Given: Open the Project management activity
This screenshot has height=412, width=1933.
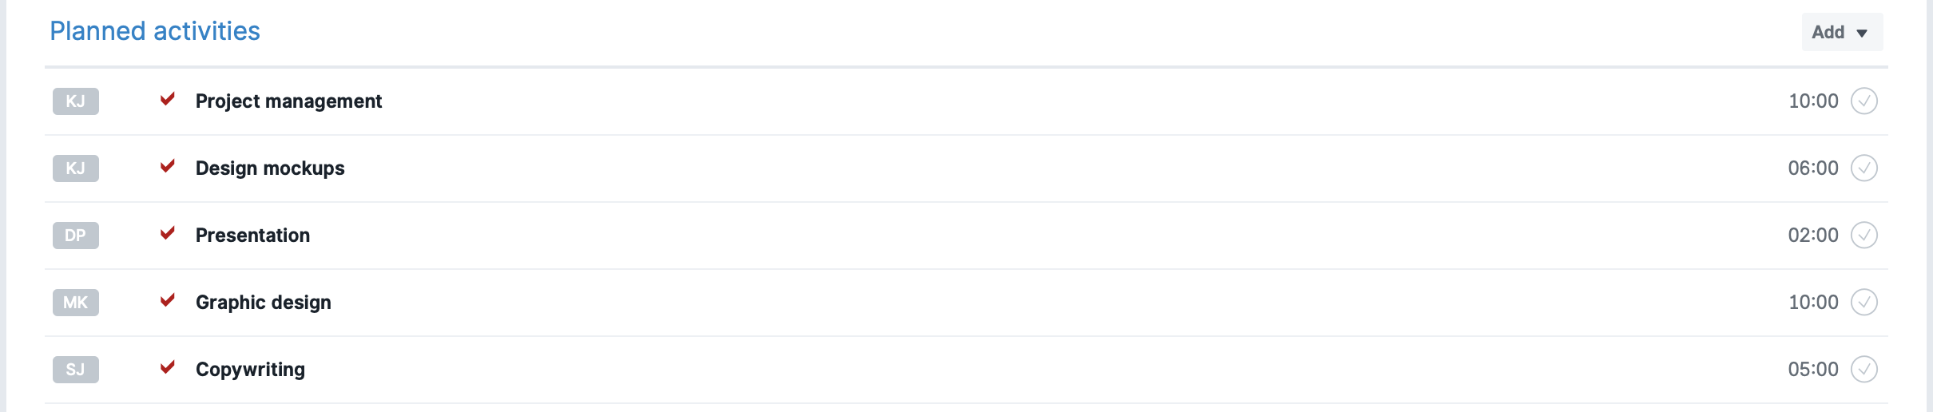Looking at the screenshot, I should pos(288,101).
